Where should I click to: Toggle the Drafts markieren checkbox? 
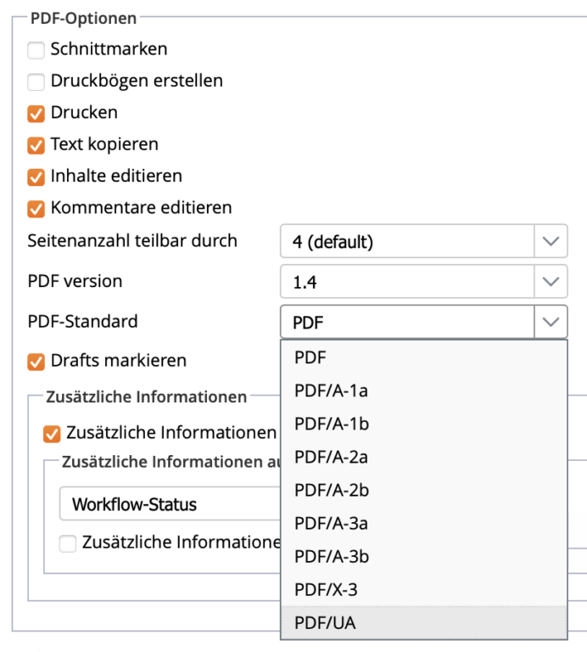36,362
